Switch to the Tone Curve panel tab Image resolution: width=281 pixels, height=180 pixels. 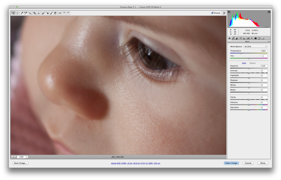(233, 38)
